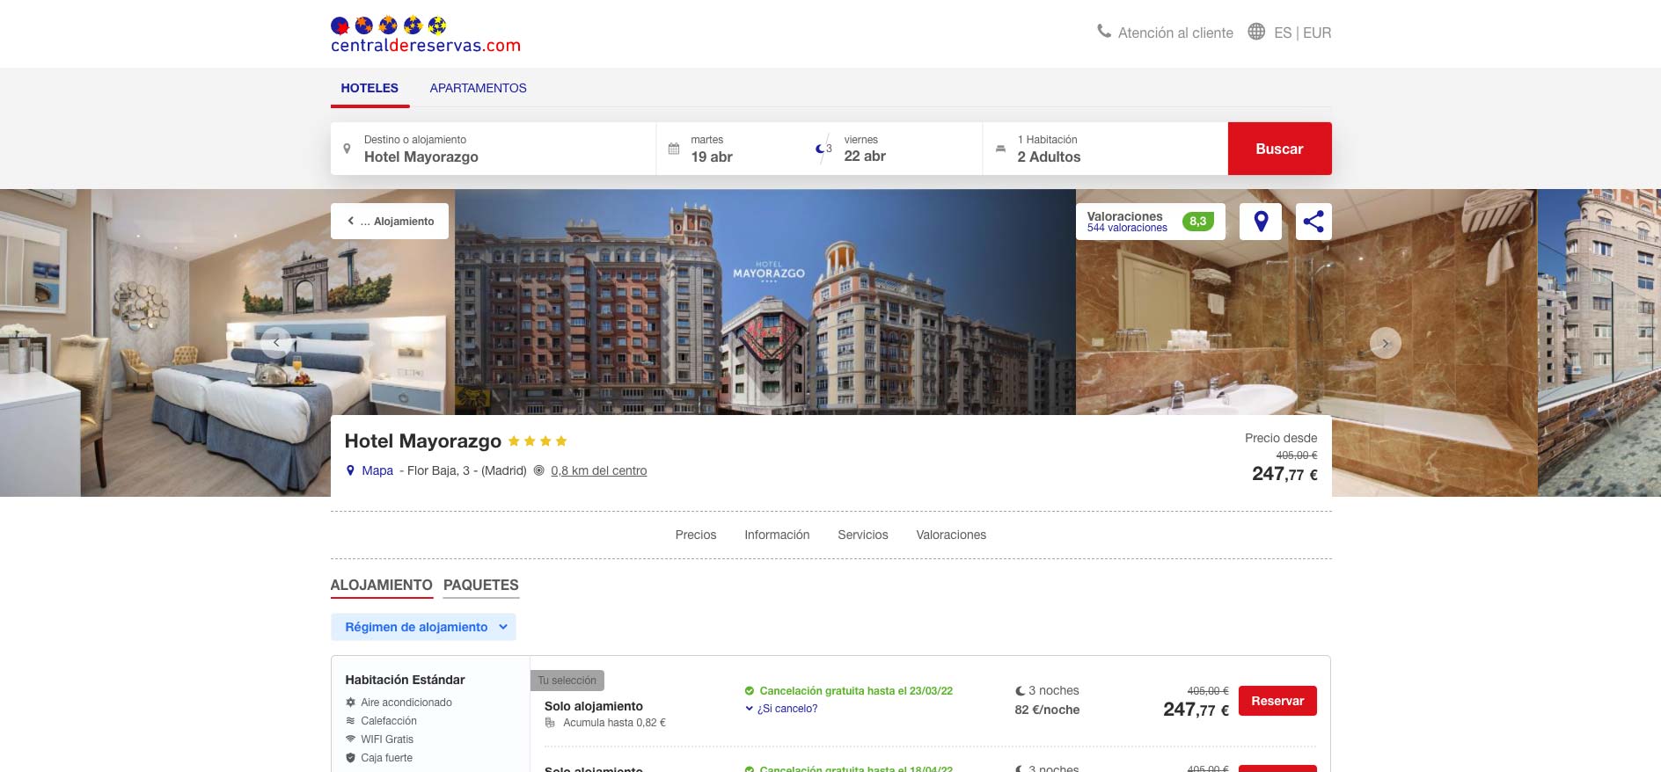The image size is (1661, 772).
Task: Click the Aire acondicionado amenity icon
Action: [x=351, y=703]
